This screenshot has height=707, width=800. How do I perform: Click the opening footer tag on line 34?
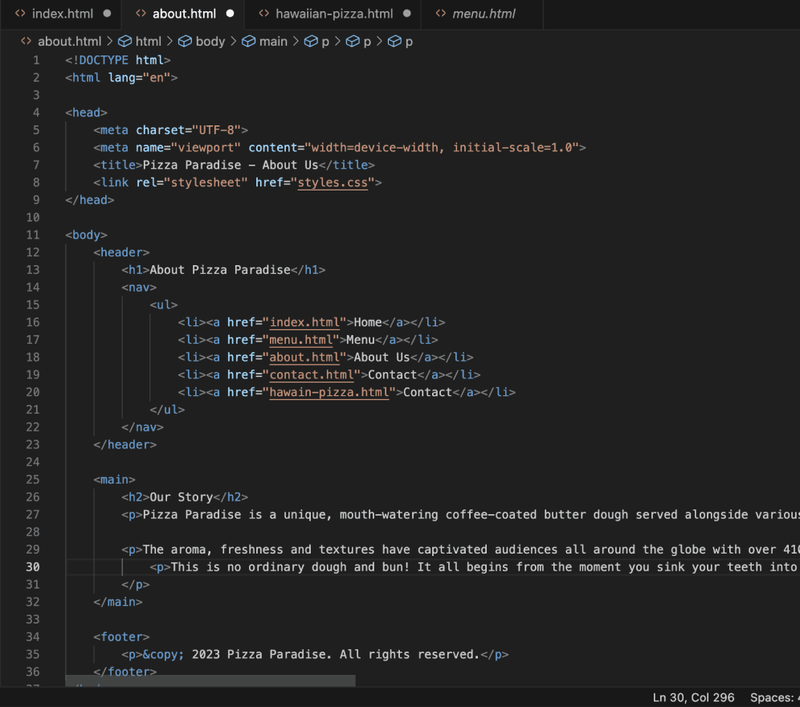click(121, 637)
